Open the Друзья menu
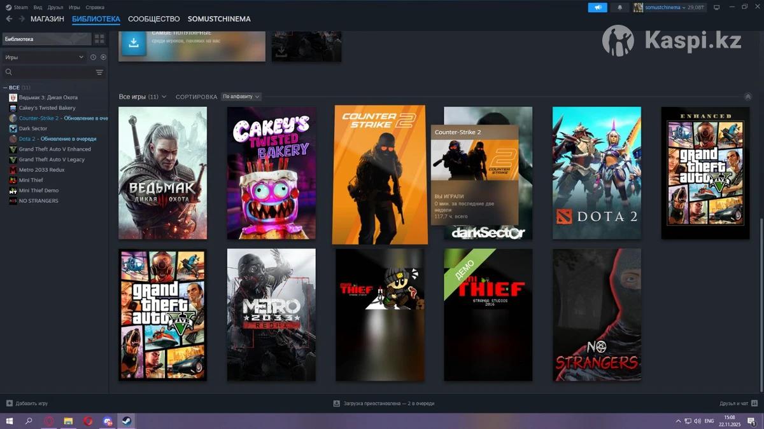This screenshot has height=429, width=764. pyautogui.click(x=55, y=8)
